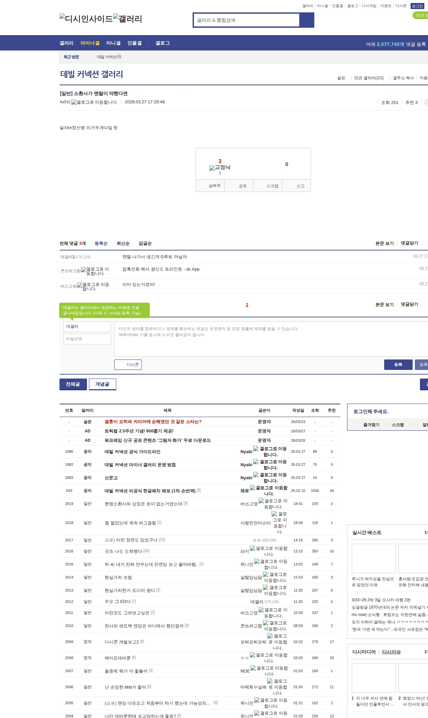Open the 설정 menu for the gallery
The width and height of the screenshot is (428, 718).
[x=341, y=78]
